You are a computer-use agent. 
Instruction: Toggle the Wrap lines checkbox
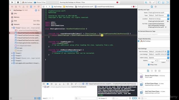coord(149,65)
